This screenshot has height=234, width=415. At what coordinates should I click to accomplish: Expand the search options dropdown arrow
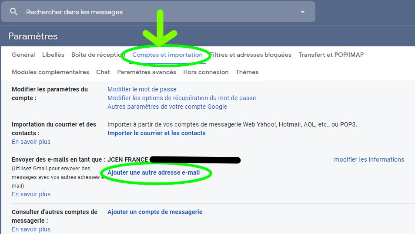(303, 12)
